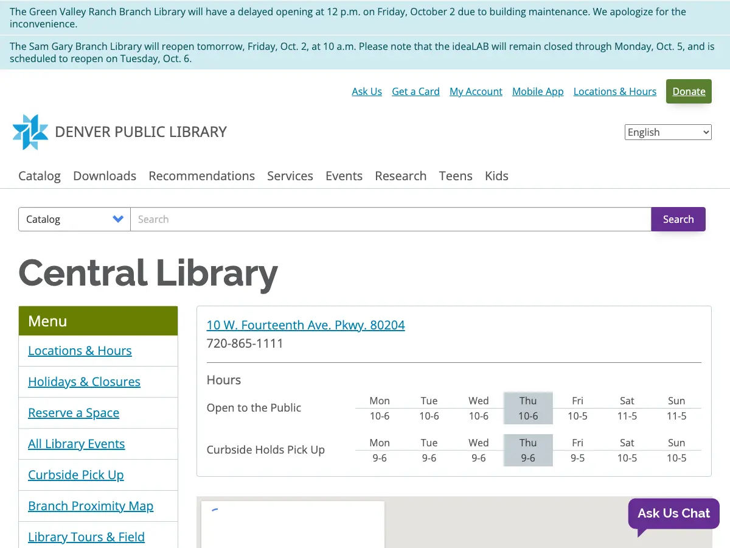Image resolution: width=730 pixels, height=548 pixels.
Task: Open Reserve a Space in sidebar
Action: (74, 413)
